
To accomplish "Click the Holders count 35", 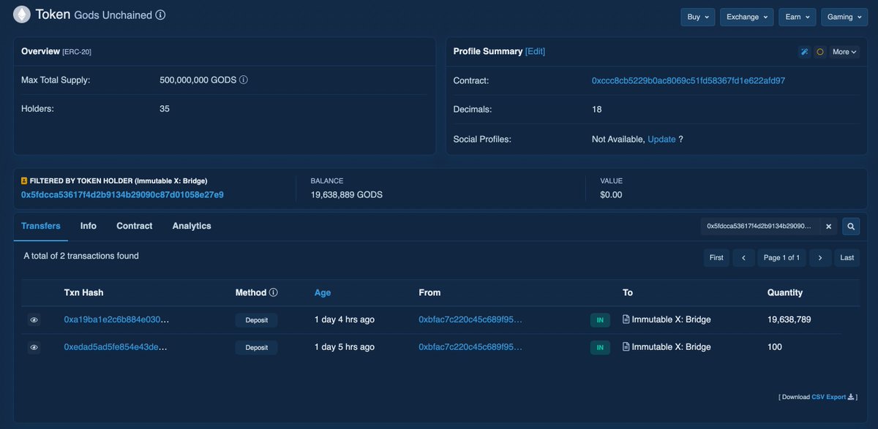I will 165,109.
